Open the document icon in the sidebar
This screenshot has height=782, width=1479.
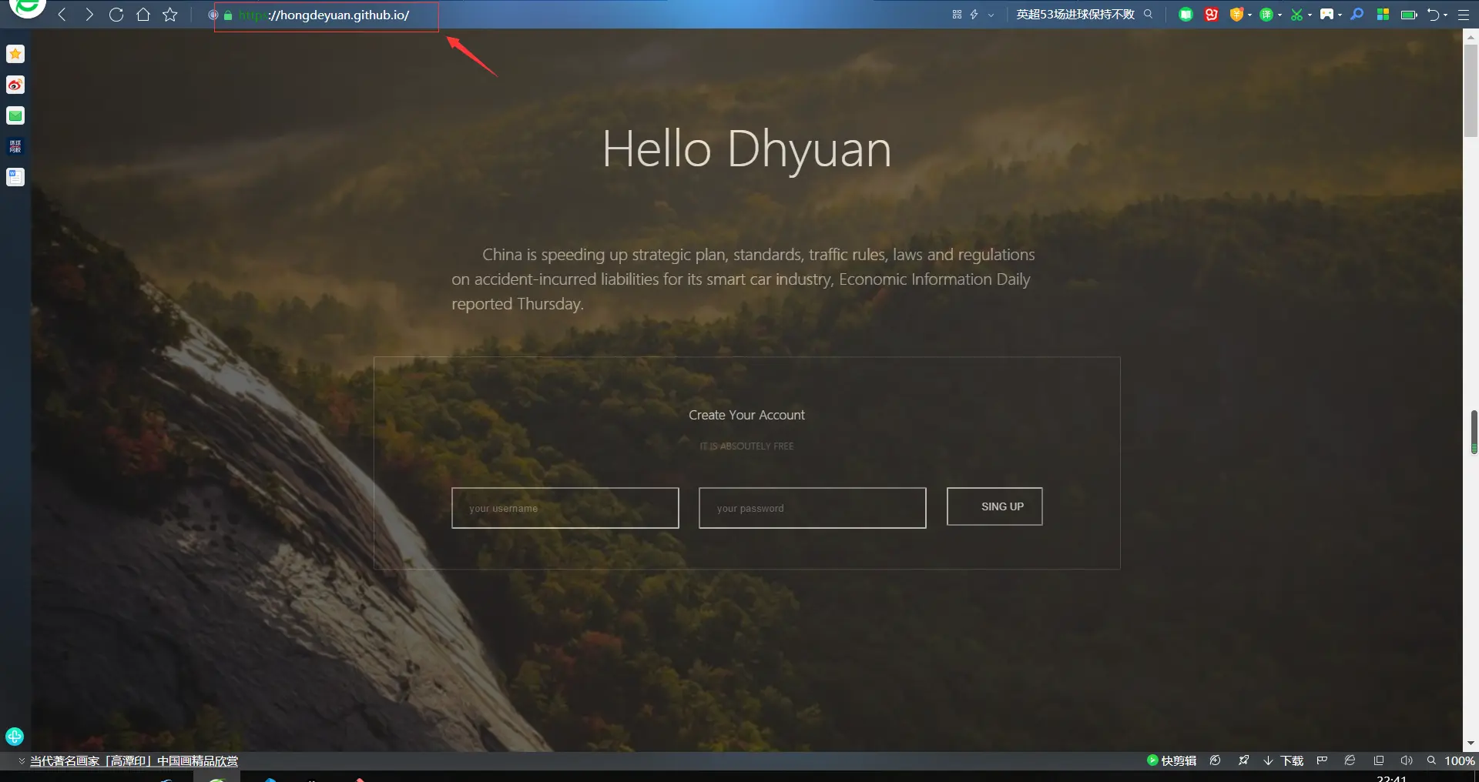pos(15,177)
